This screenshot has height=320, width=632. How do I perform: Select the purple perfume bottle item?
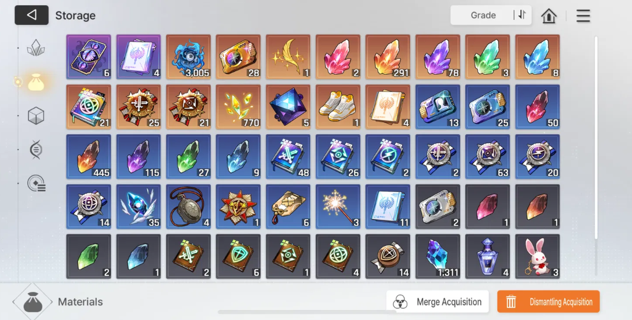pos(487,256)
